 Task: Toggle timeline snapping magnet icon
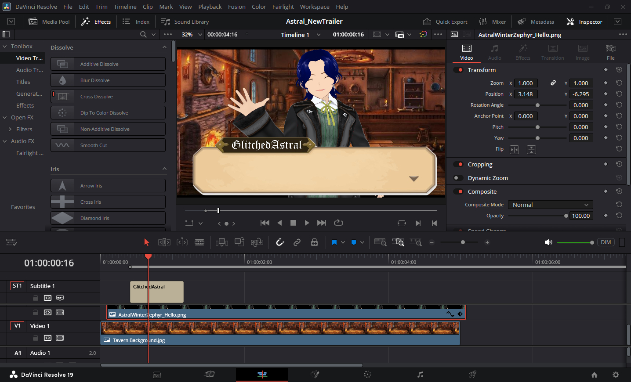pyautogui.click(x=280, y=242)
